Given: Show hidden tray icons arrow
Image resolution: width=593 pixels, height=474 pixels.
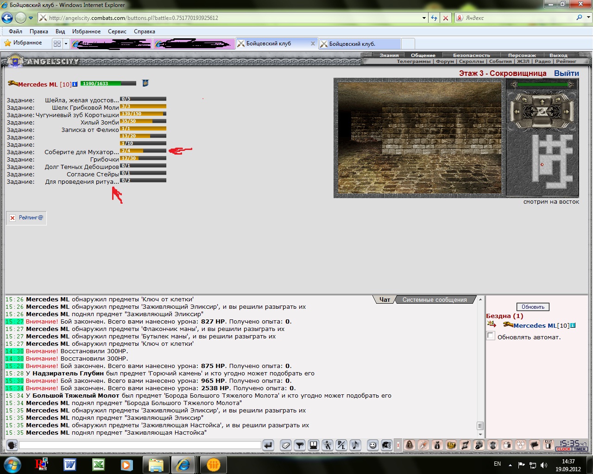Looking at the screenshot, I should [510, 465].
